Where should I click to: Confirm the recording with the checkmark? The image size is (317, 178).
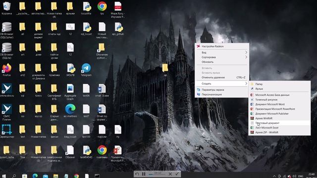coord(177,174)
